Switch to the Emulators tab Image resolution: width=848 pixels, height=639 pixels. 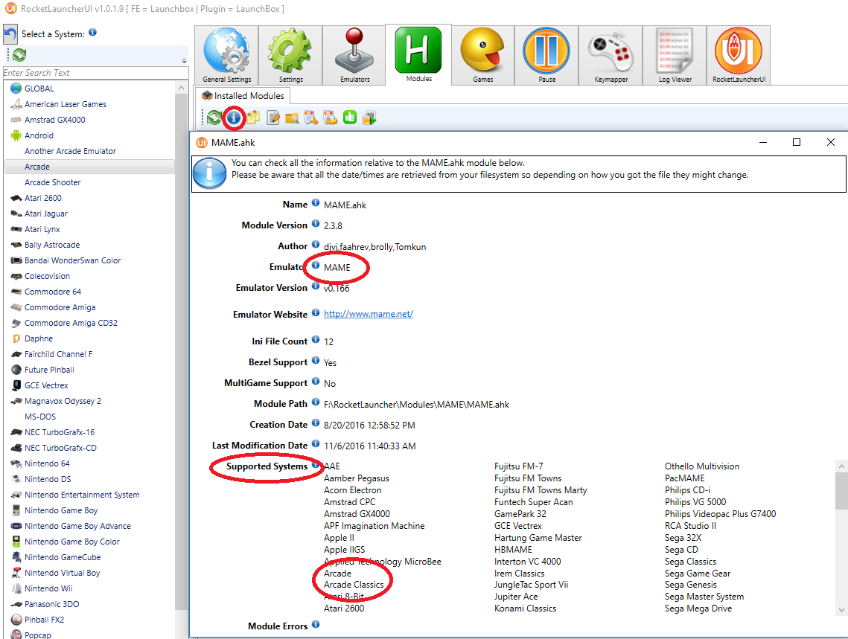point(355,56)
